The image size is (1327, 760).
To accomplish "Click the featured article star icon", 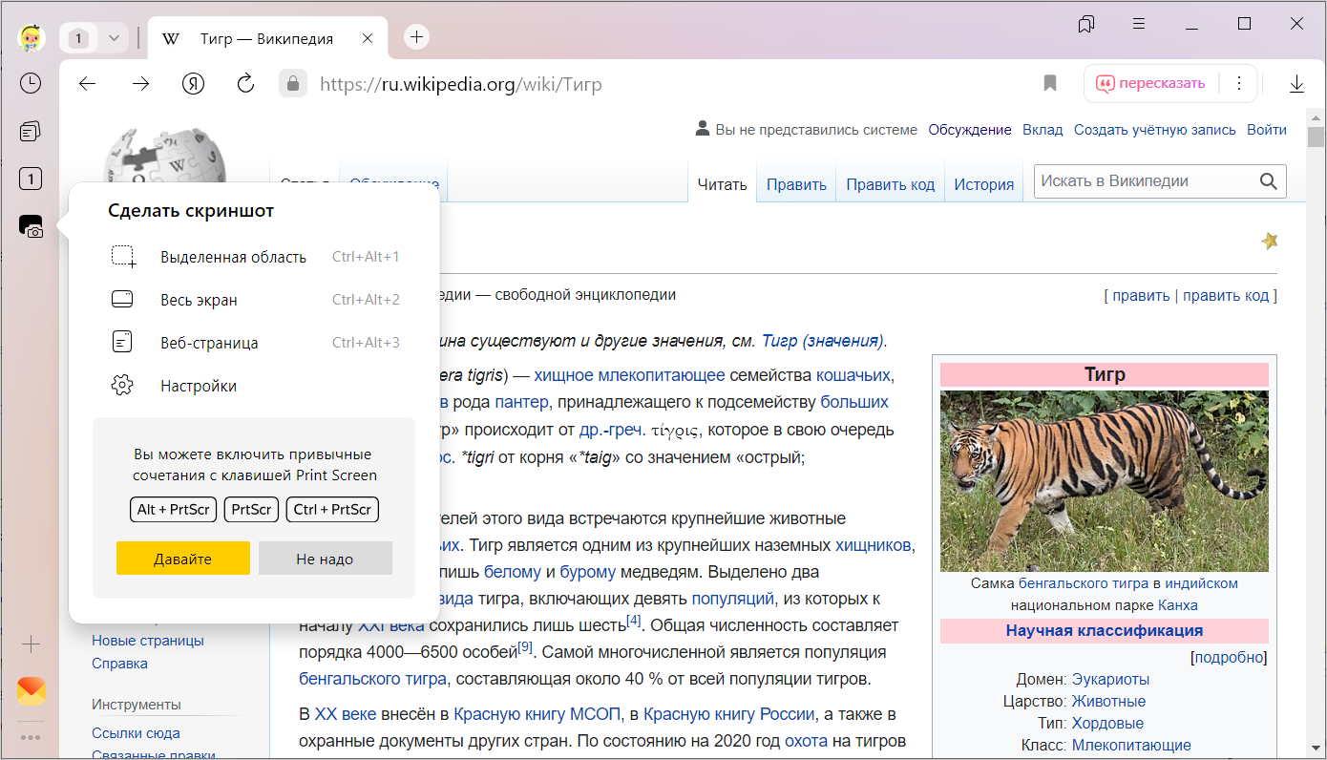I will pyautogui.click(x=1269, y=241).
